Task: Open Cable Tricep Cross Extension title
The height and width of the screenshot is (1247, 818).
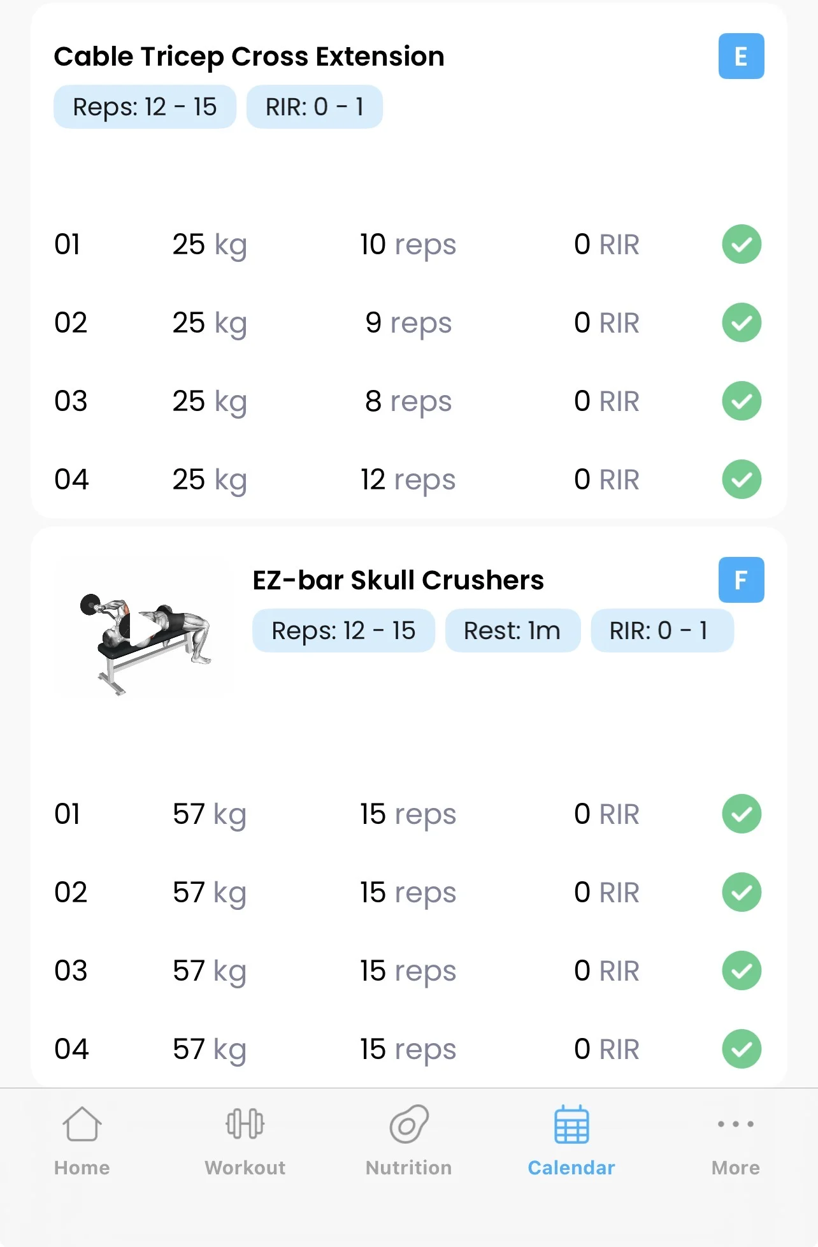Action: [x=249, y=57]
